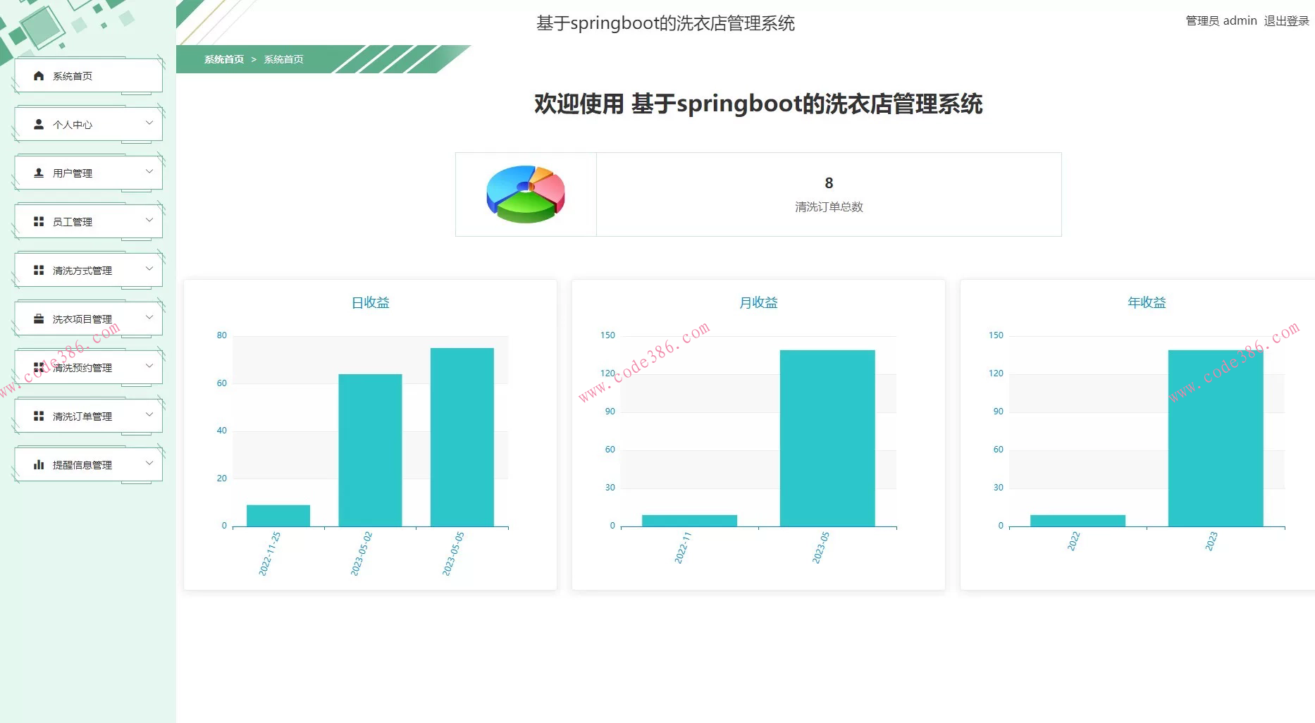Viewport: 1315px width, 723px height.
Task: Click the 用户管理 user management icon
Action: tap(38, 172)
